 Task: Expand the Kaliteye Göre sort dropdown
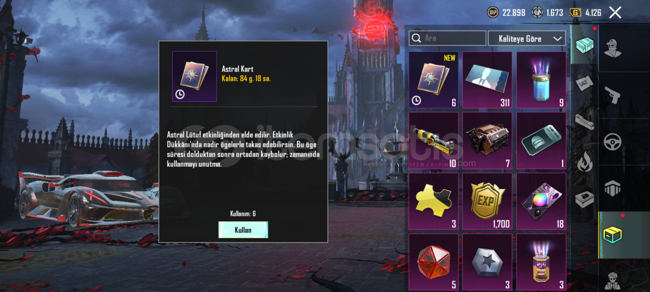(x=527, y=39)
